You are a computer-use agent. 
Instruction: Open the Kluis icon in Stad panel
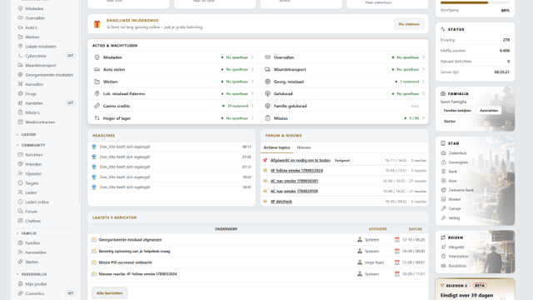443,181
